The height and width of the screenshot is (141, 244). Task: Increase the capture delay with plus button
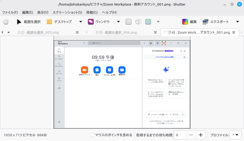point(201,135)
